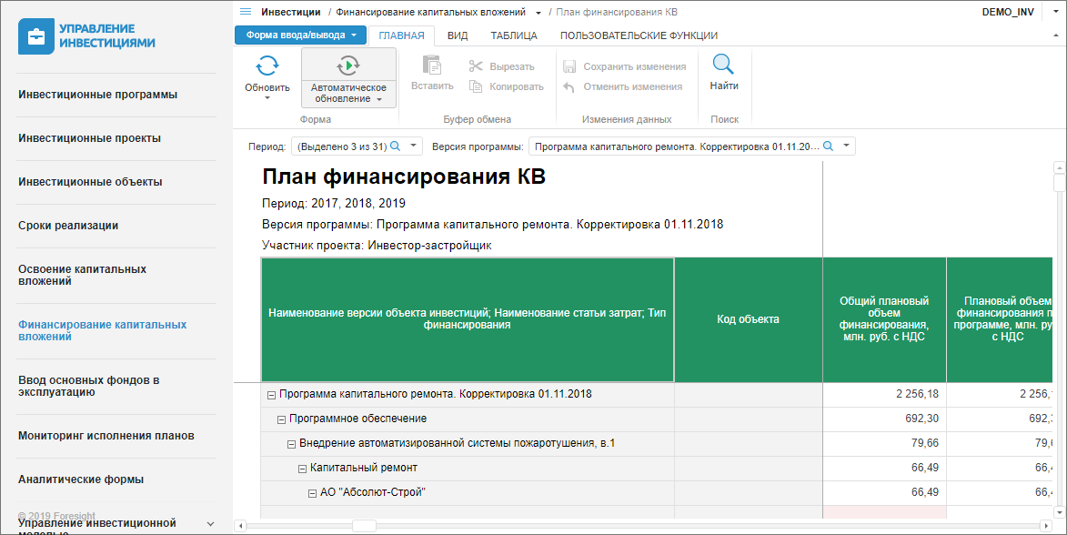Click the Управление инвестициями briefcase logo
This screenshot has height=535, width=1067.
36,36
